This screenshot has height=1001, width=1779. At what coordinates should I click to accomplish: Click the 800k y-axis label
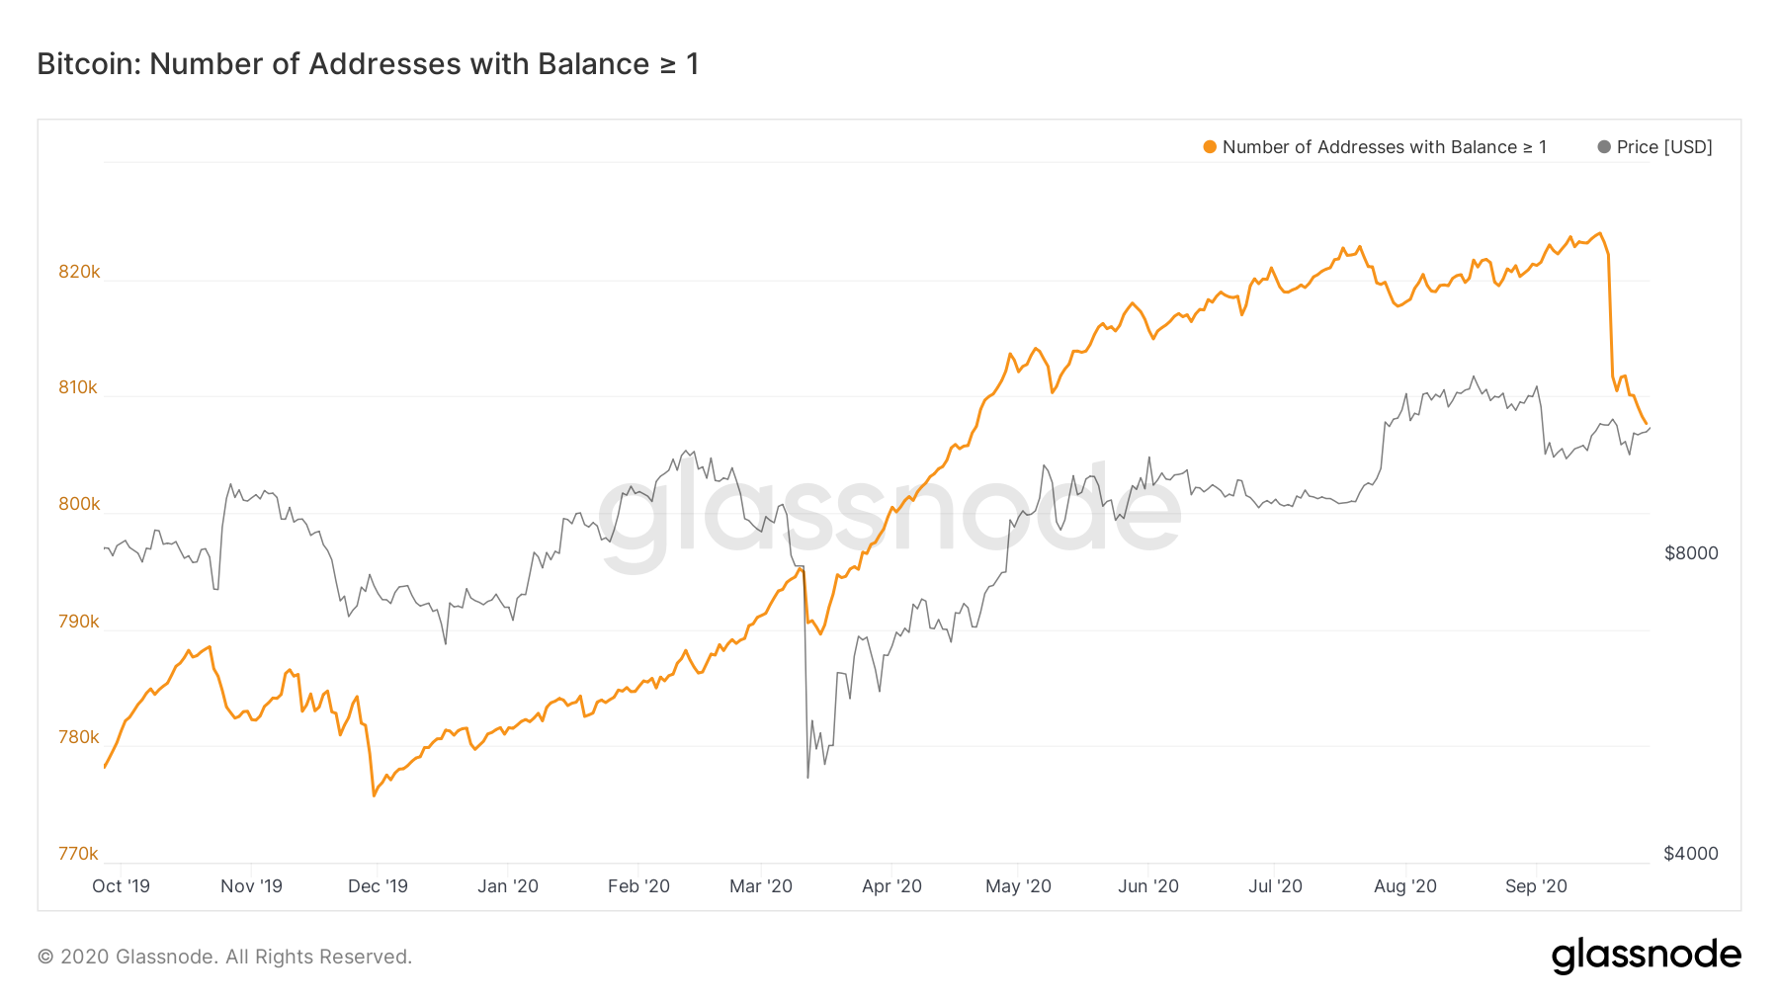(79, 504)
